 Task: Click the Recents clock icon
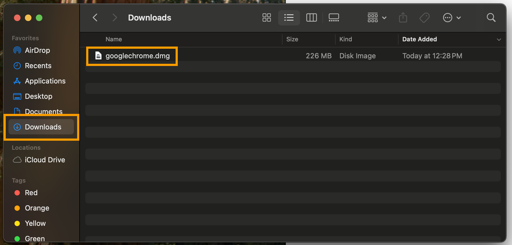coord(17,66)
